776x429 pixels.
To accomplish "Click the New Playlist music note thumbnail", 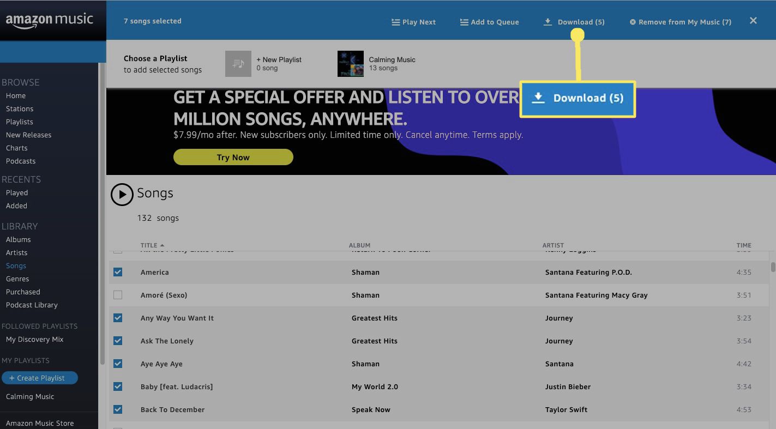I will pos(238,64).
